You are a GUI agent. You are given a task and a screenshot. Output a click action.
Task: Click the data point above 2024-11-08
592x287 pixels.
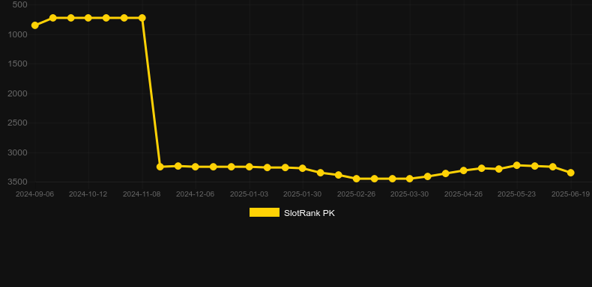[142, 18]
